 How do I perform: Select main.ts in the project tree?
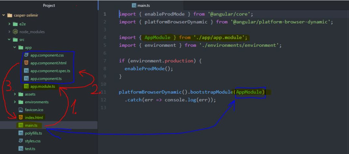31,125
